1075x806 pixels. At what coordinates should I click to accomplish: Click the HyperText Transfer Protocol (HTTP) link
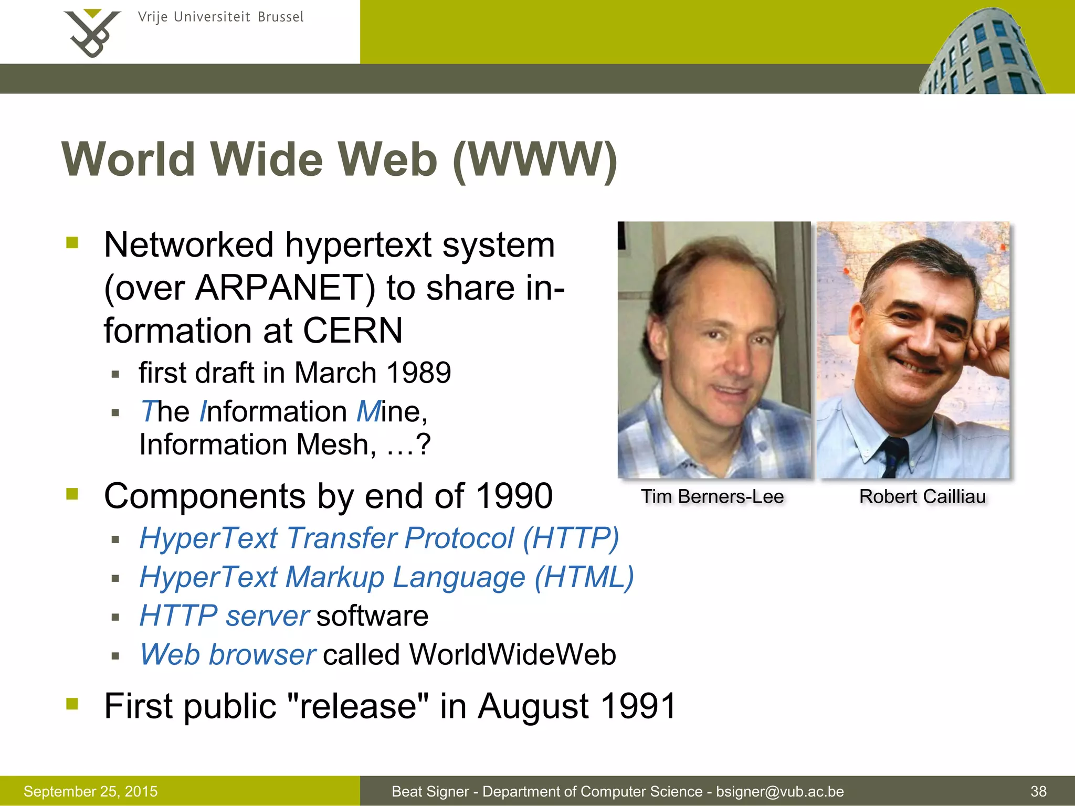tap(379, 538)
